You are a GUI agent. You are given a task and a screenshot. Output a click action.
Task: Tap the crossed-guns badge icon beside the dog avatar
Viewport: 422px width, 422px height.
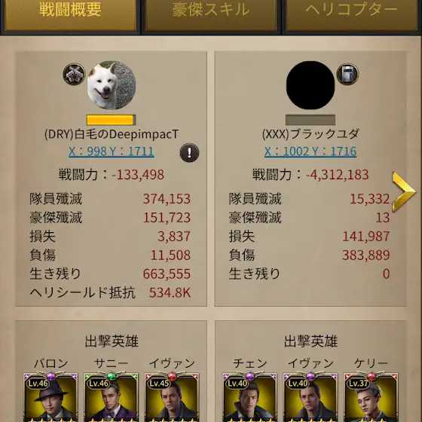click(x=74, y=74)
